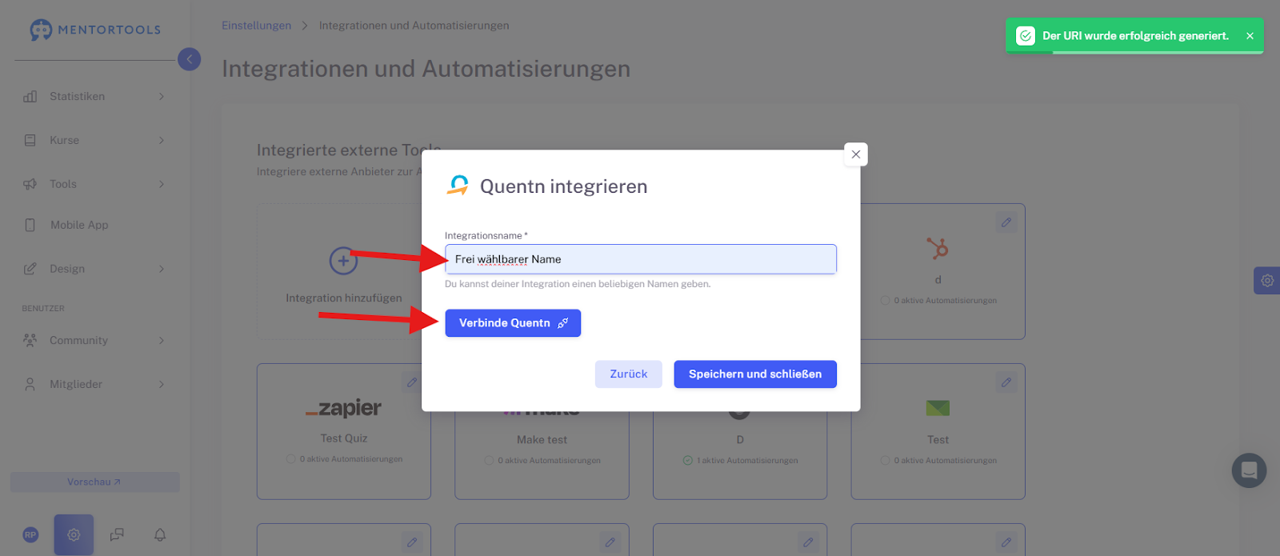Edit the HubSpot integration 'd' with its pencil icon
This screenshot has width=1280, height=556.
[1006, 222]
